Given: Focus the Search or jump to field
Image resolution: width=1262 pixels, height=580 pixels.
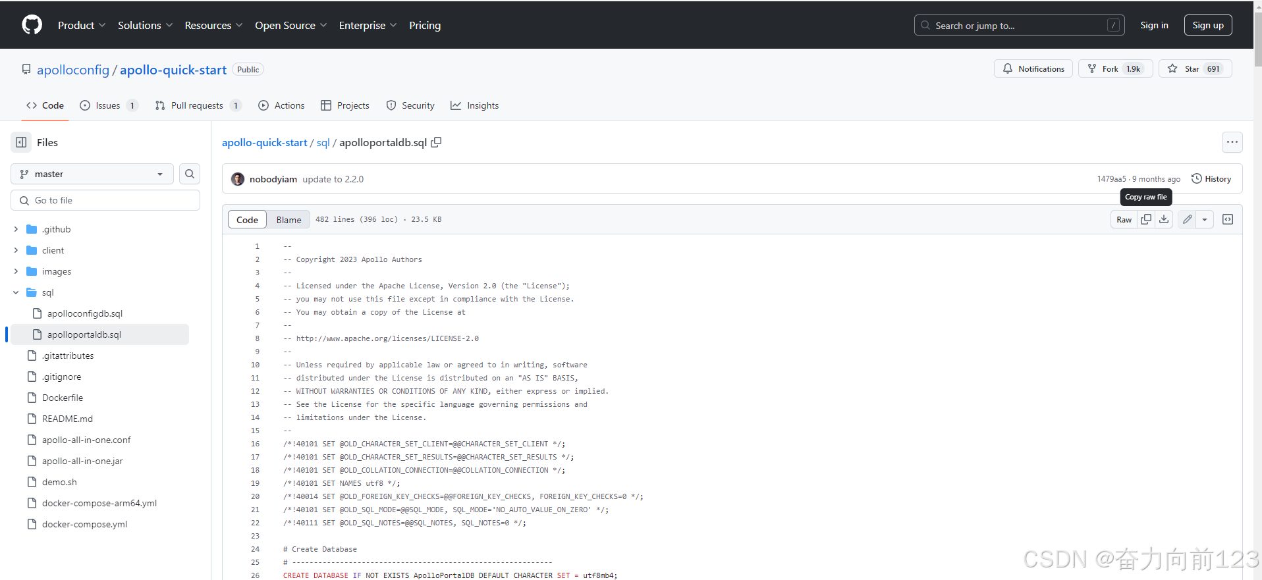Looking at the screenshot, I should pyautogui.click(x=1019, y=25).
